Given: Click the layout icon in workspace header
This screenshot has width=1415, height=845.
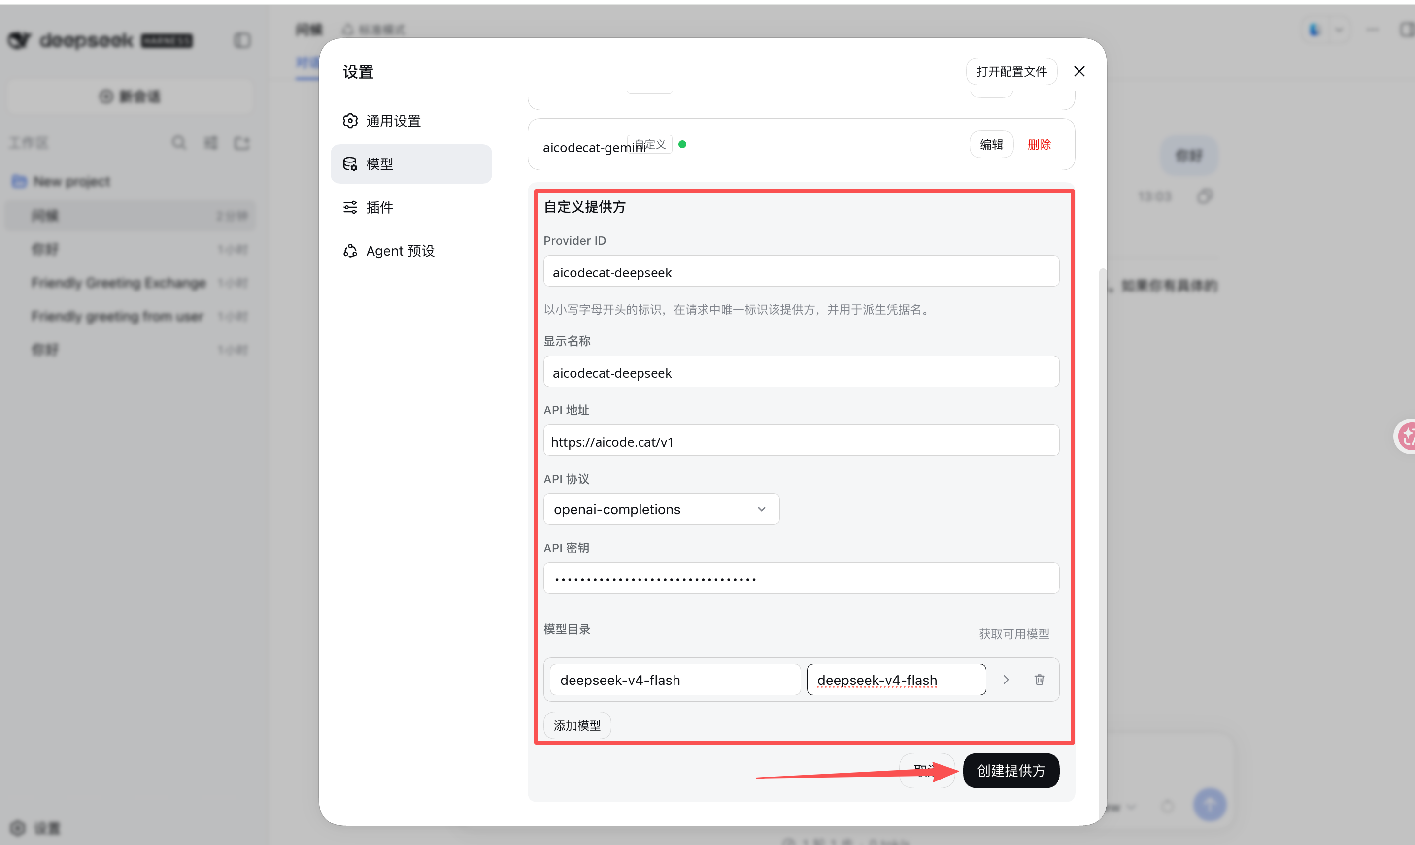Looking at the screenshot, I should (211, 142).
